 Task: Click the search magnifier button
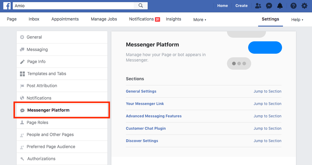tap(141, 5)
